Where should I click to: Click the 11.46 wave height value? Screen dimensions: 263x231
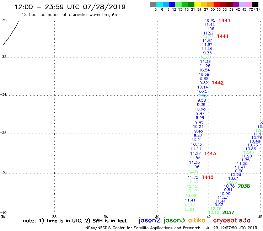(x=206, y=49)
